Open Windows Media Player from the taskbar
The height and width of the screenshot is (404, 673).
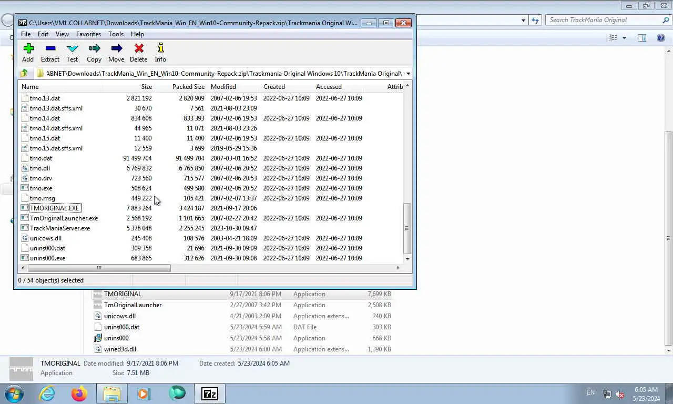(x=144, y=393)
